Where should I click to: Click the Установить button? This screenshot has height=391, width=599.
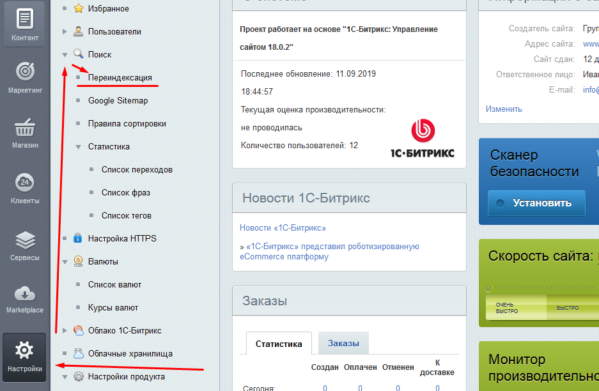click(x=536, y=203)
